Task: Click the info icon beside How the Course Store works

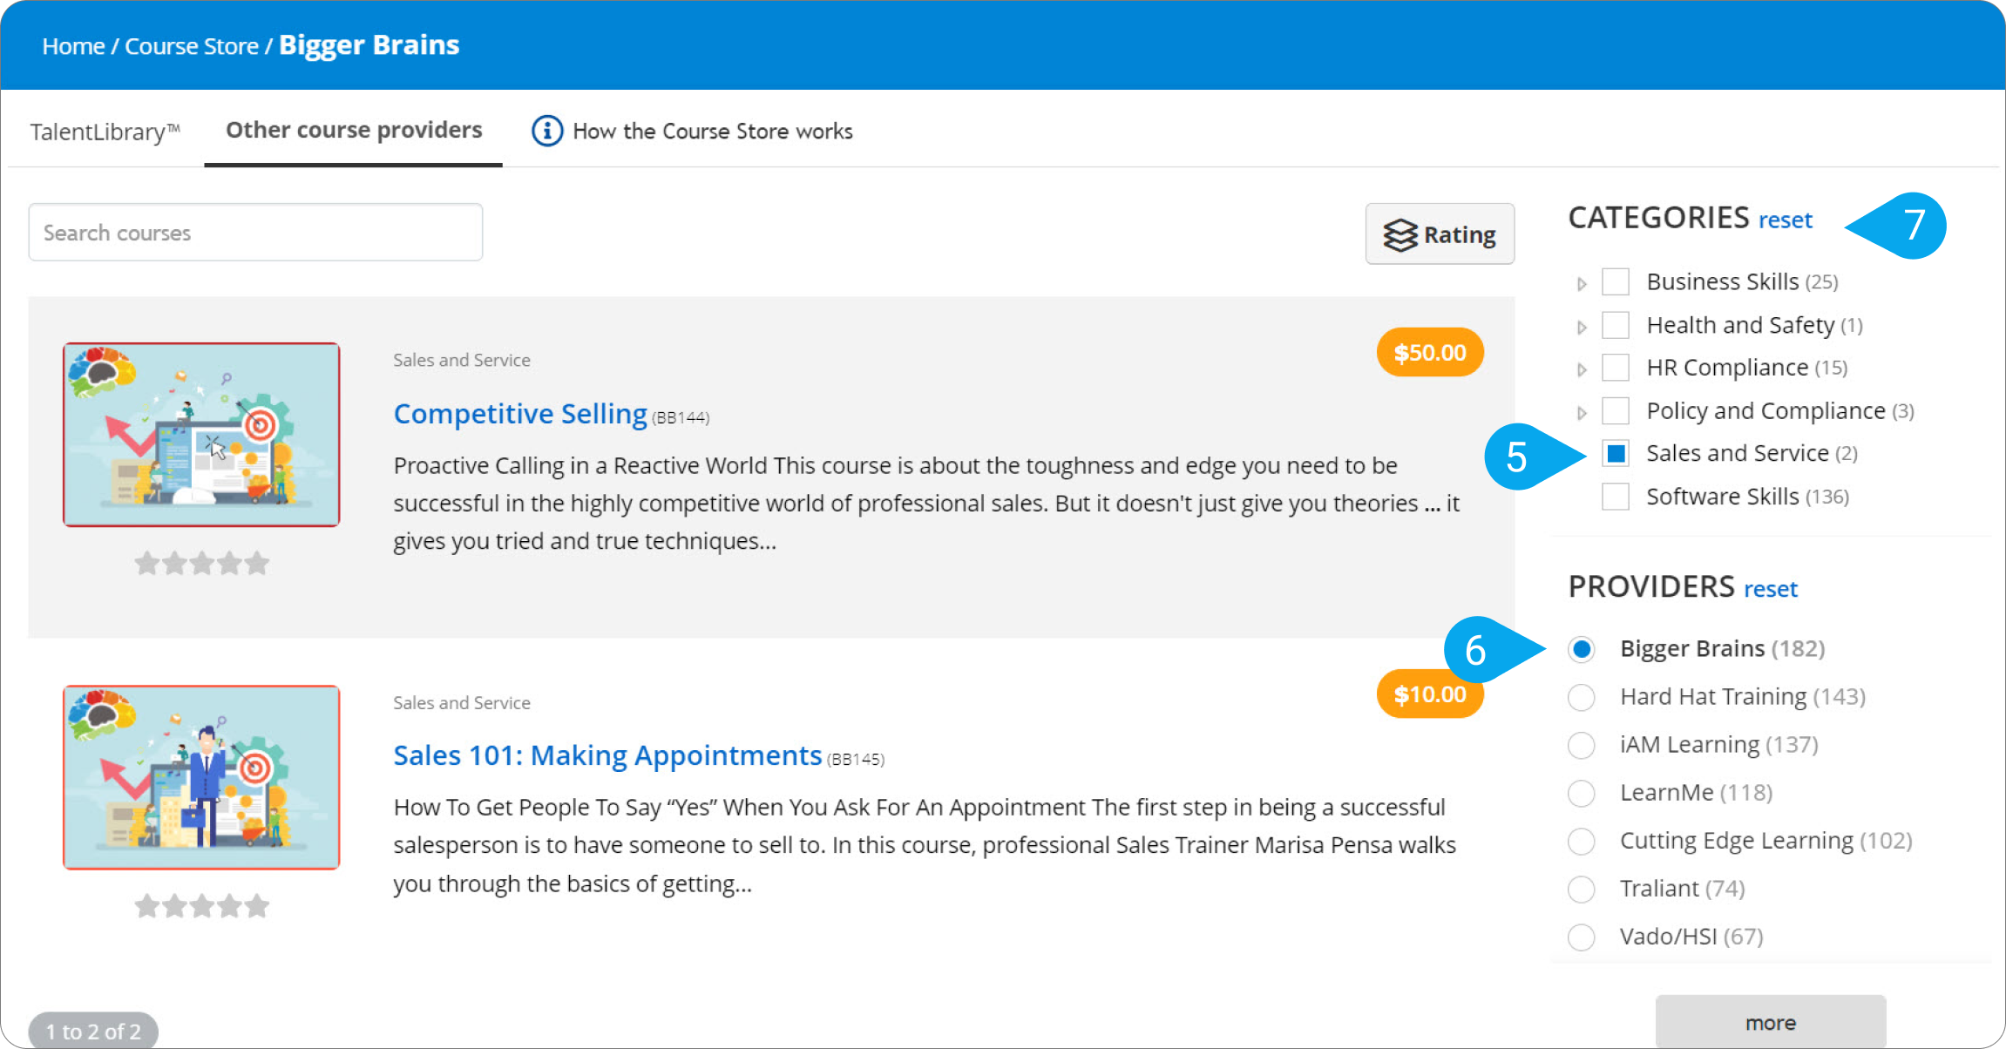Action: (546, 131)
